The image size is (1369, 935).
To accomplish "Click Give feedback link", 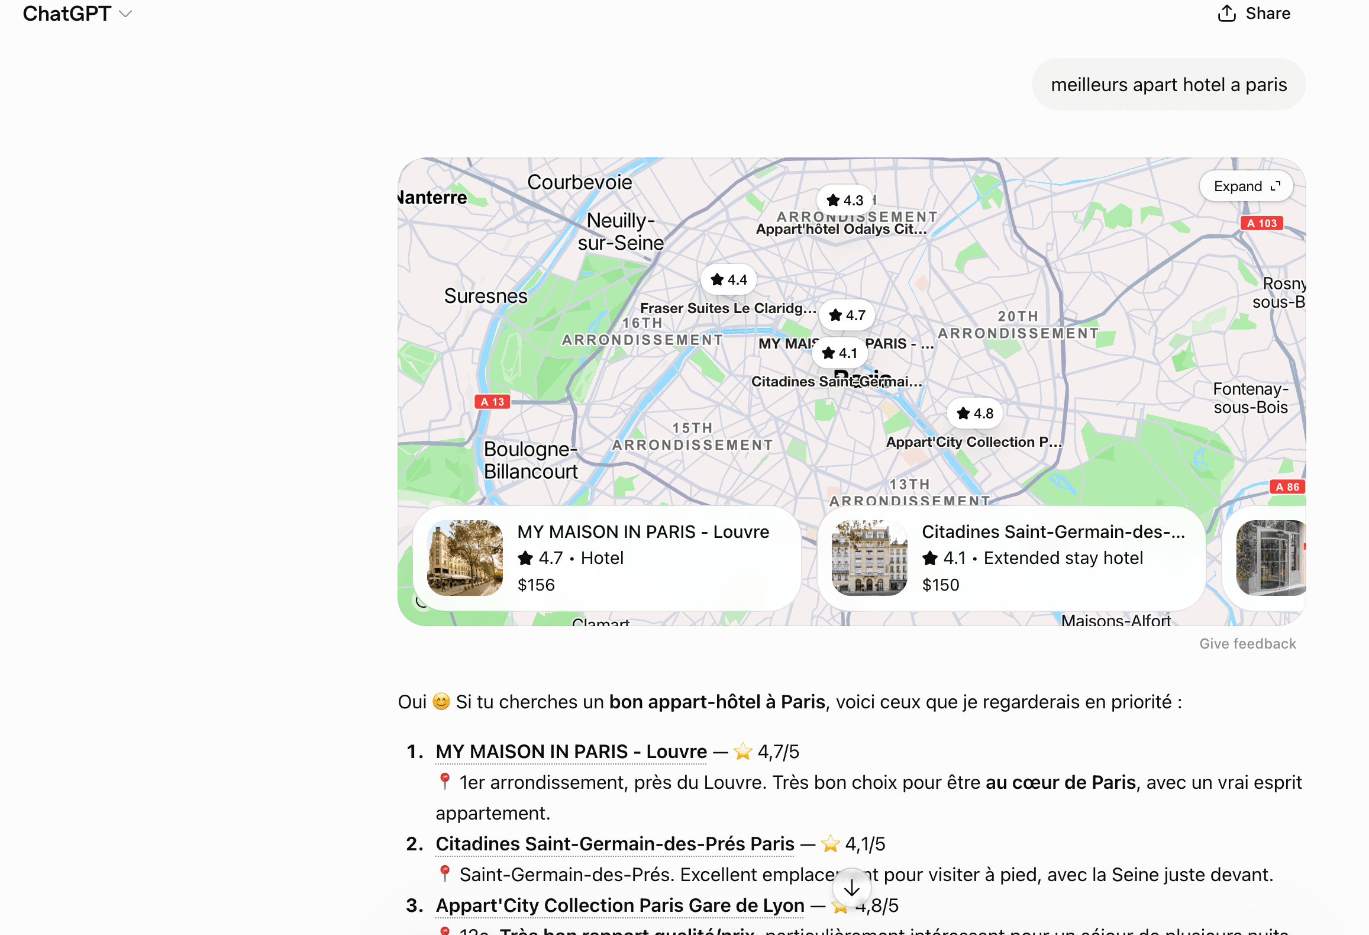I will pos(1248,644).
